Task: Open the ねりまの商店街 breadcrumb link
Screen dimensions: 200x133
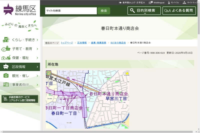Action: pyautogui.click(x=118, y=43)
